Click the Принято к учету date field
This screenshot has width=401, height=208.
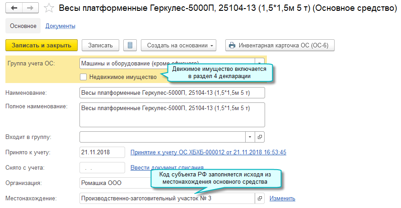pyautogui.click(x=102, y=152)
